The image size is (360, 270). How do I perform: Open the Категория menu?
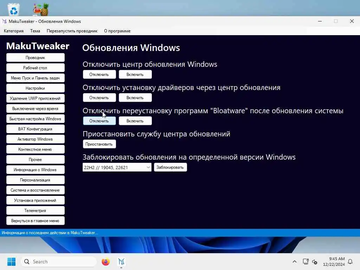click(x=14, y=31)
